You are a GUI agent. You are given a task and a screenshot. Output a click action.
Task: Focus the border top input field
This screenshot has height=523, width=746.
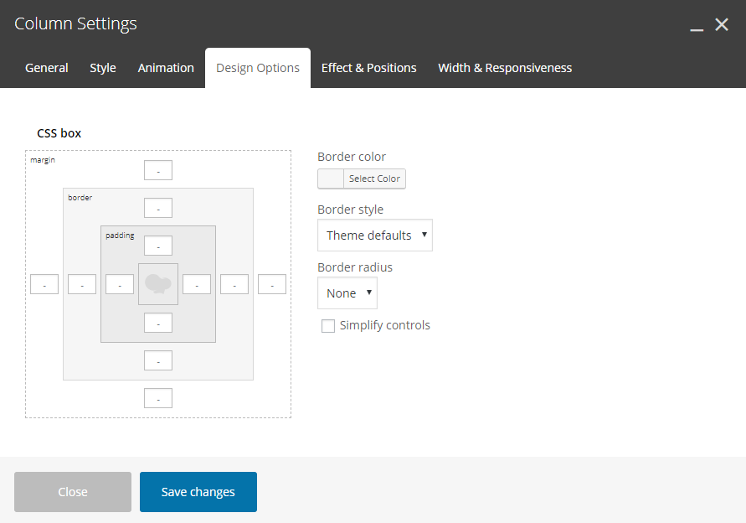coord(158,208)
